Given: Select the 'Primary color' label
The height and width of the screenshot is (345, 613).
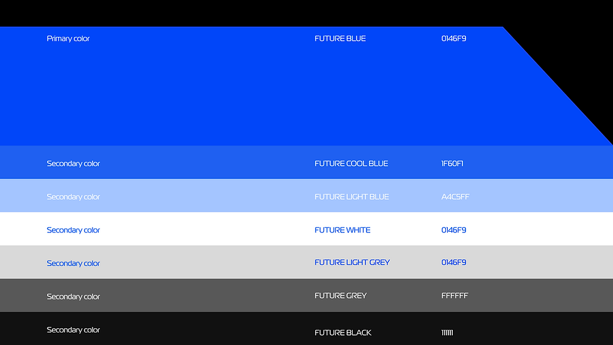Looking at the screenshot, I should tap(68, 39).
